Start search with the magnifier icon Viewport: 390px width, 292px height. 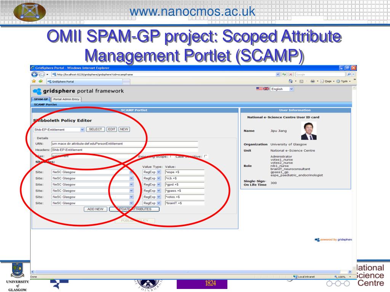349,74
